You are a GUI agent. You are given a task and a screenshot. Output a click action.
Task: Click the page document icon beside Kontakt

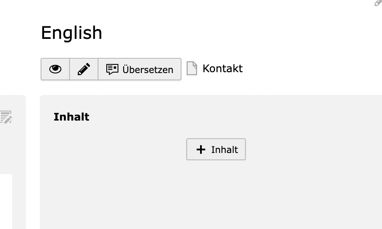coord(192,68)
